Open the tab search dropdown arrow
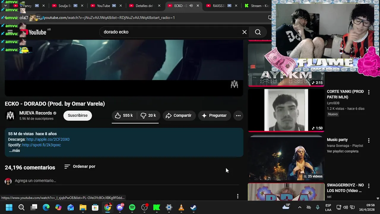The width and height of the screenshot is (380, 214). [5, 6]
